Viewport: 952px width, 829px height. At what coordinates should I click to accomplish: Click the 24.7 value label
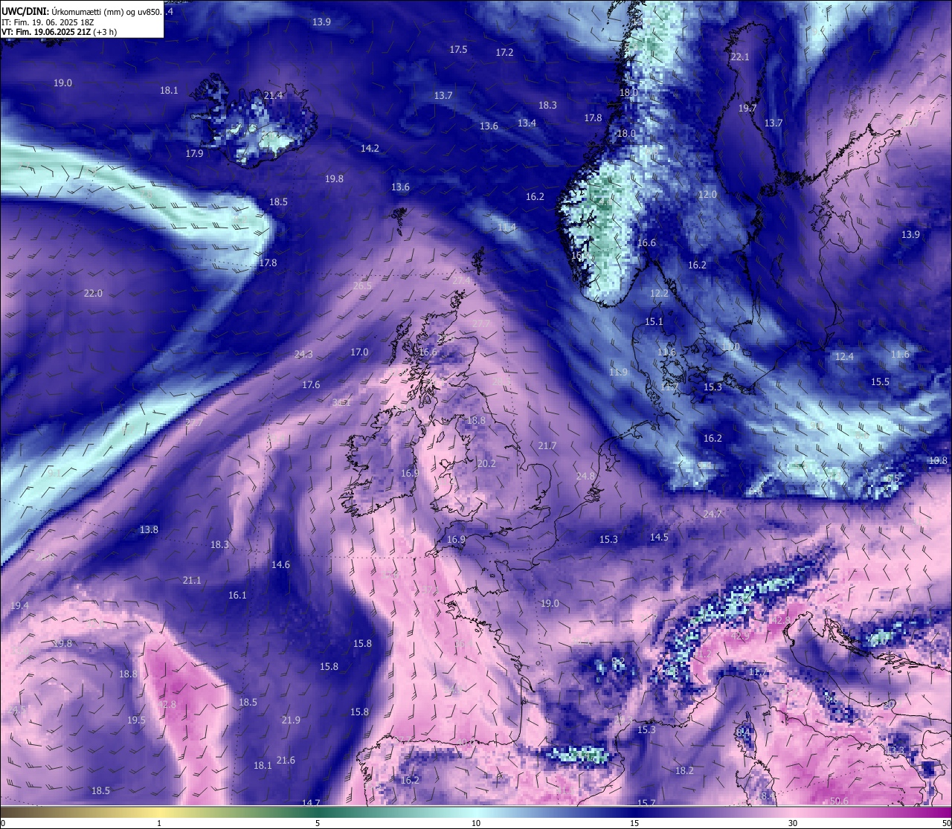pos(712,514)
